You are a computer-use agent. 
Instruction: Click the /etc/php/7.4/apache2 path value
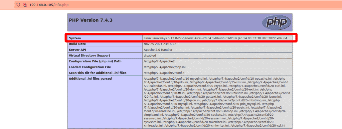159,61
